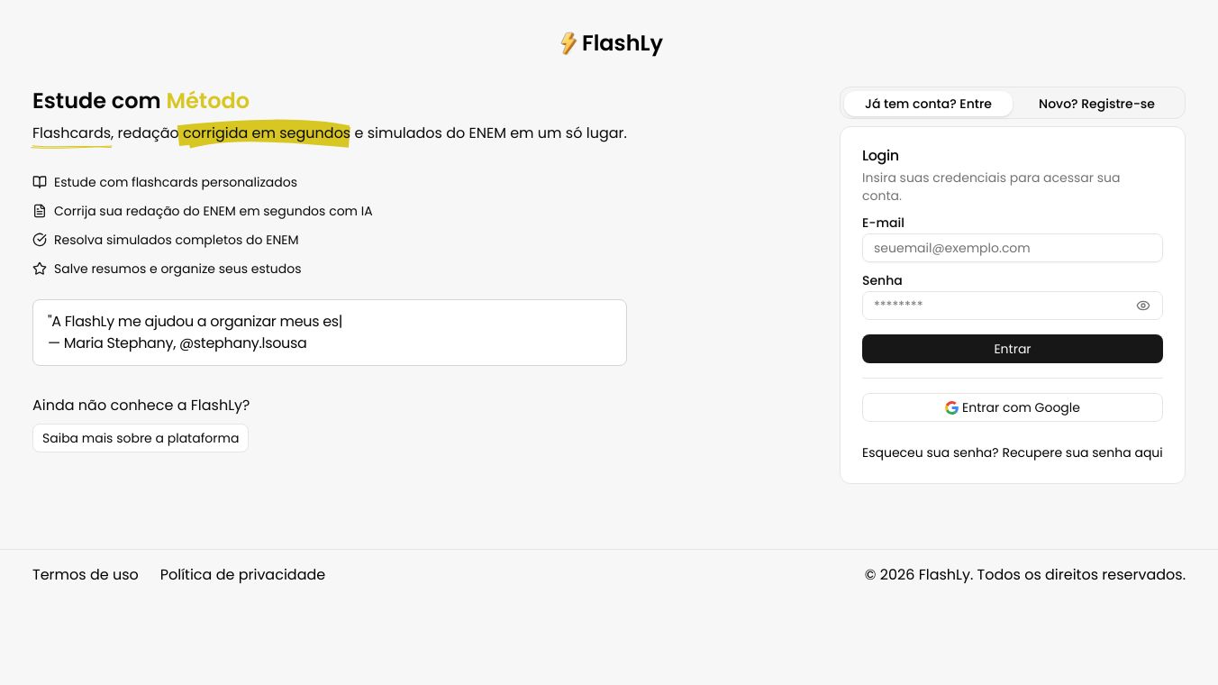Click the lightning bolt FlashLy logo
This screenshot has height=685, width=1218.
tap(569, 42)
